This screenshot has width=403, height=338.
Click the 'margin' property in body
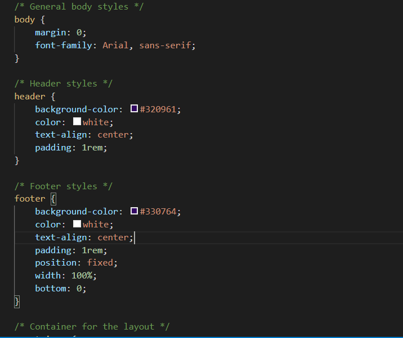point(51,33)
